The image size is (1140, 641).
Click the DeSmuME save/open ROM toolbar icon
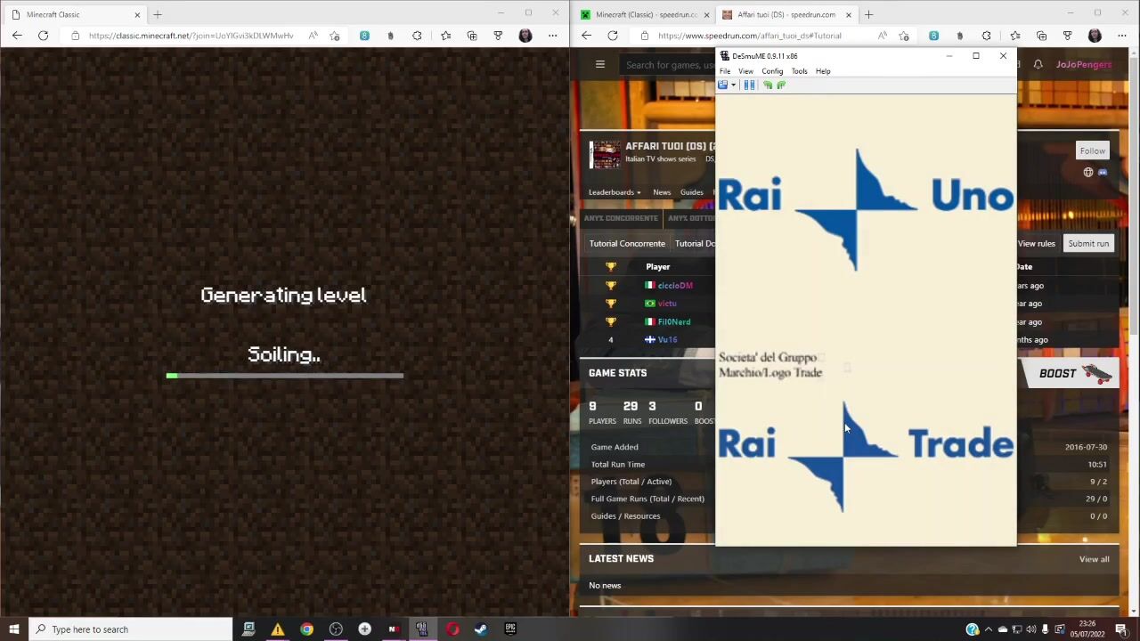[723, 85]
